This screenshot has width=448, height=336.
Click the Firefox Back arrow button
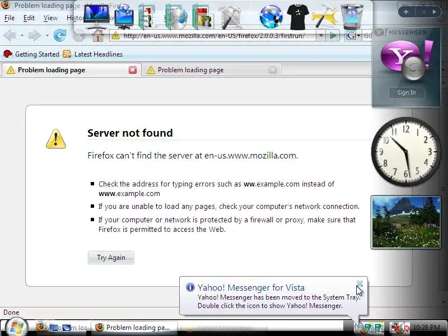(10, 36)
